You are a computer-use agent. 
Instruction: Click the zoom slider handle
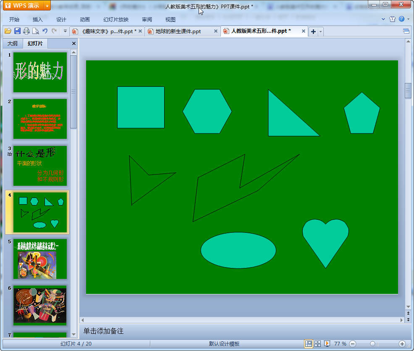372,344
